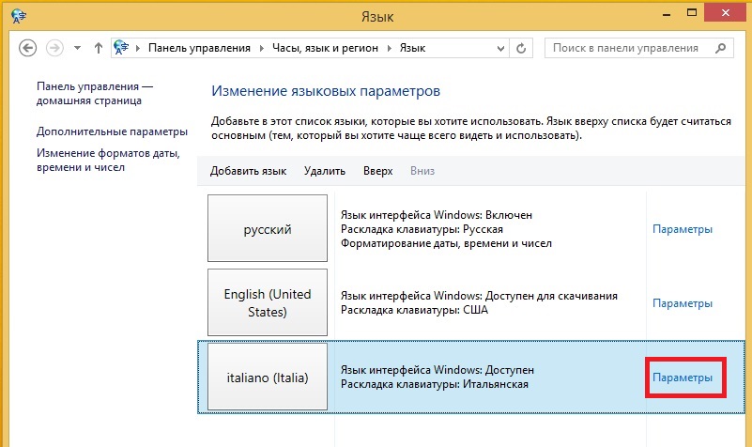Click the Язык breadcrumb item
The image size is (752, 447).
tap(412, 48)
